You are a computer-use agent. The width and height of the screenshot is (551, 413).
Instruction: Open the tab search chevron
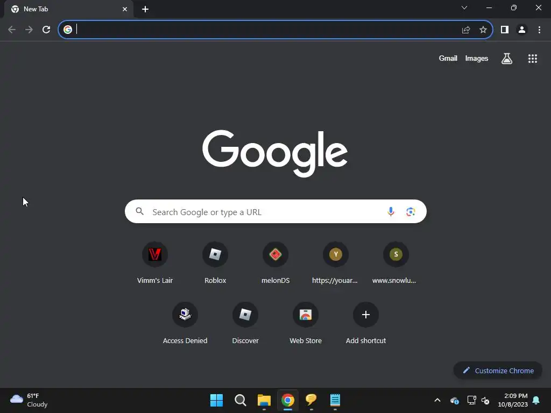464,8
